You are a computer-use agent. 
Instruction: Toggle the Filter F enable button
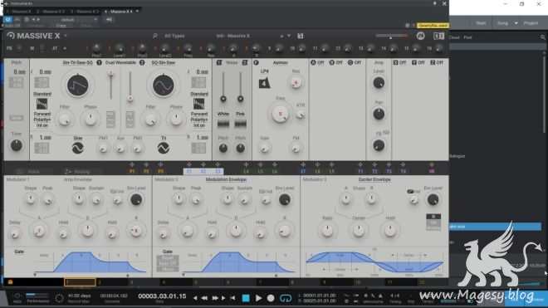[x=256, y=62]
